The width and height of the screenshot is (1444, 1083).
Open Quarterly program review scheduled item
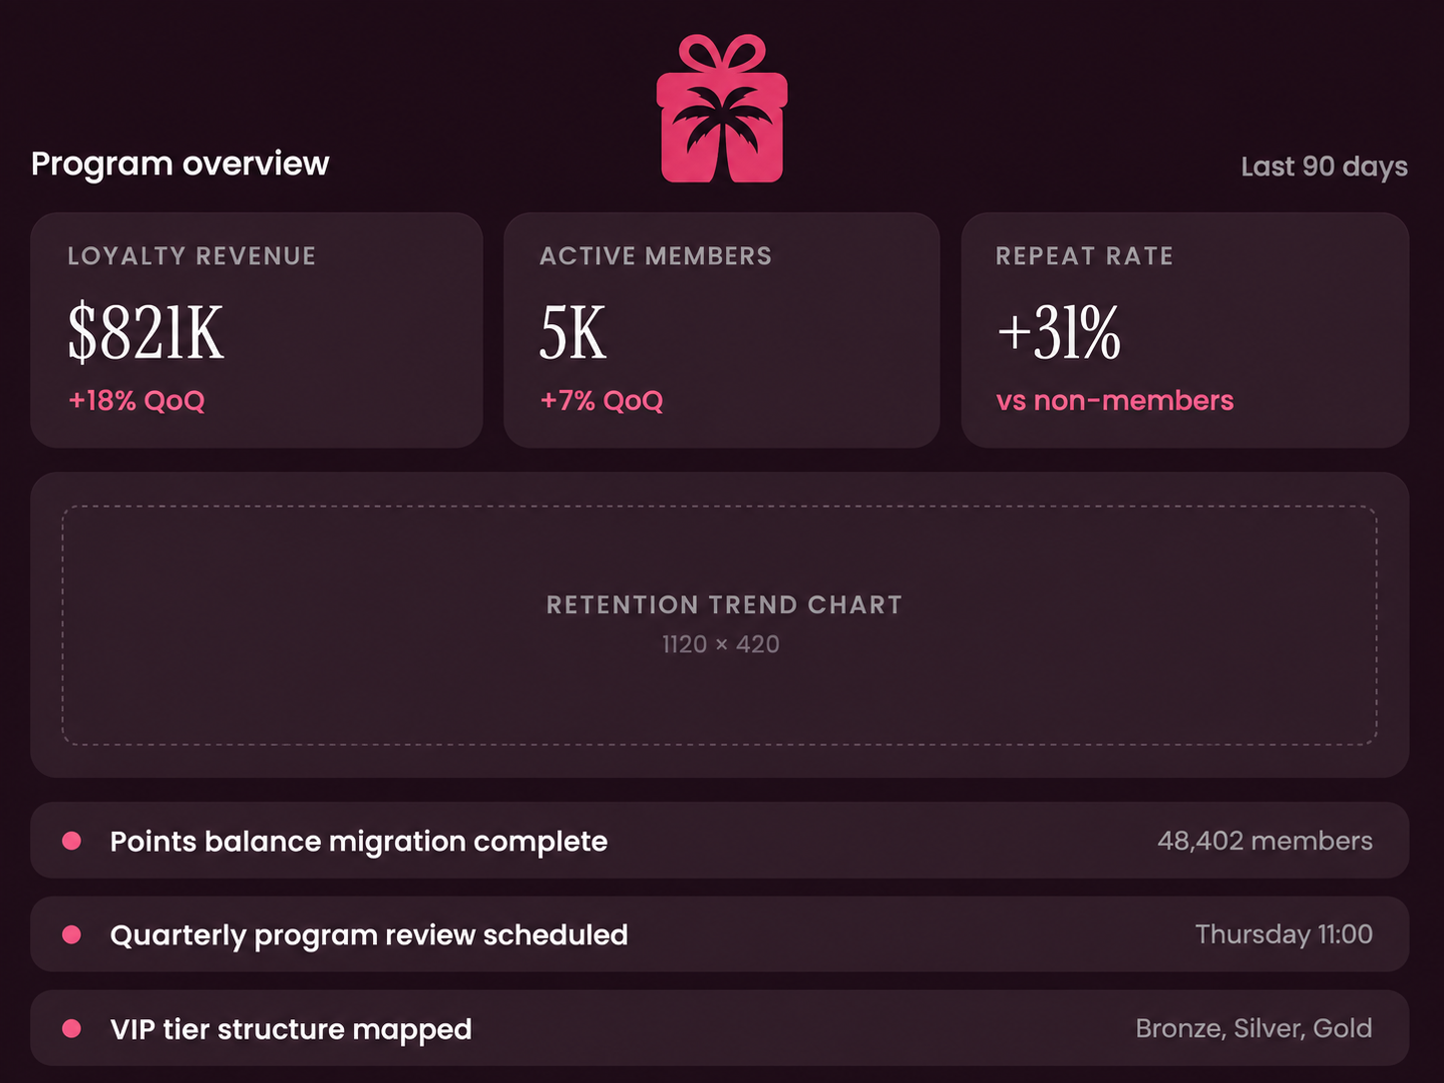point(720,934)
